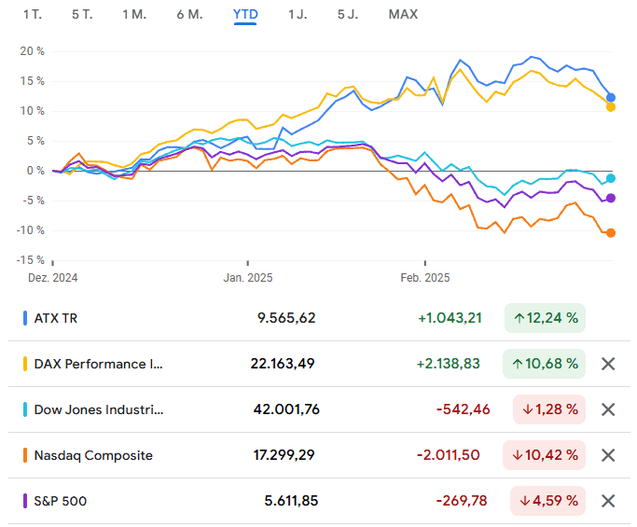Open the DAX Performance index row
The width and height of the screenshot is (637, 527).
coord(319,364)
